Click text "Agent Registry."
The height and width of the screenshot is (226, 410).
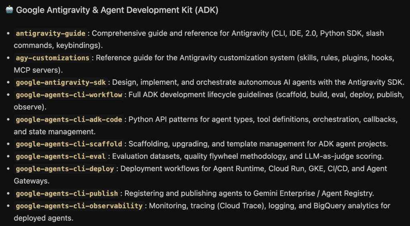pos(348,193)
